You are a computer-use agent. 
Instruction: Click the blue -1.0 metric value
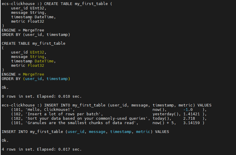pyautogui.click(x=188, y=110)
